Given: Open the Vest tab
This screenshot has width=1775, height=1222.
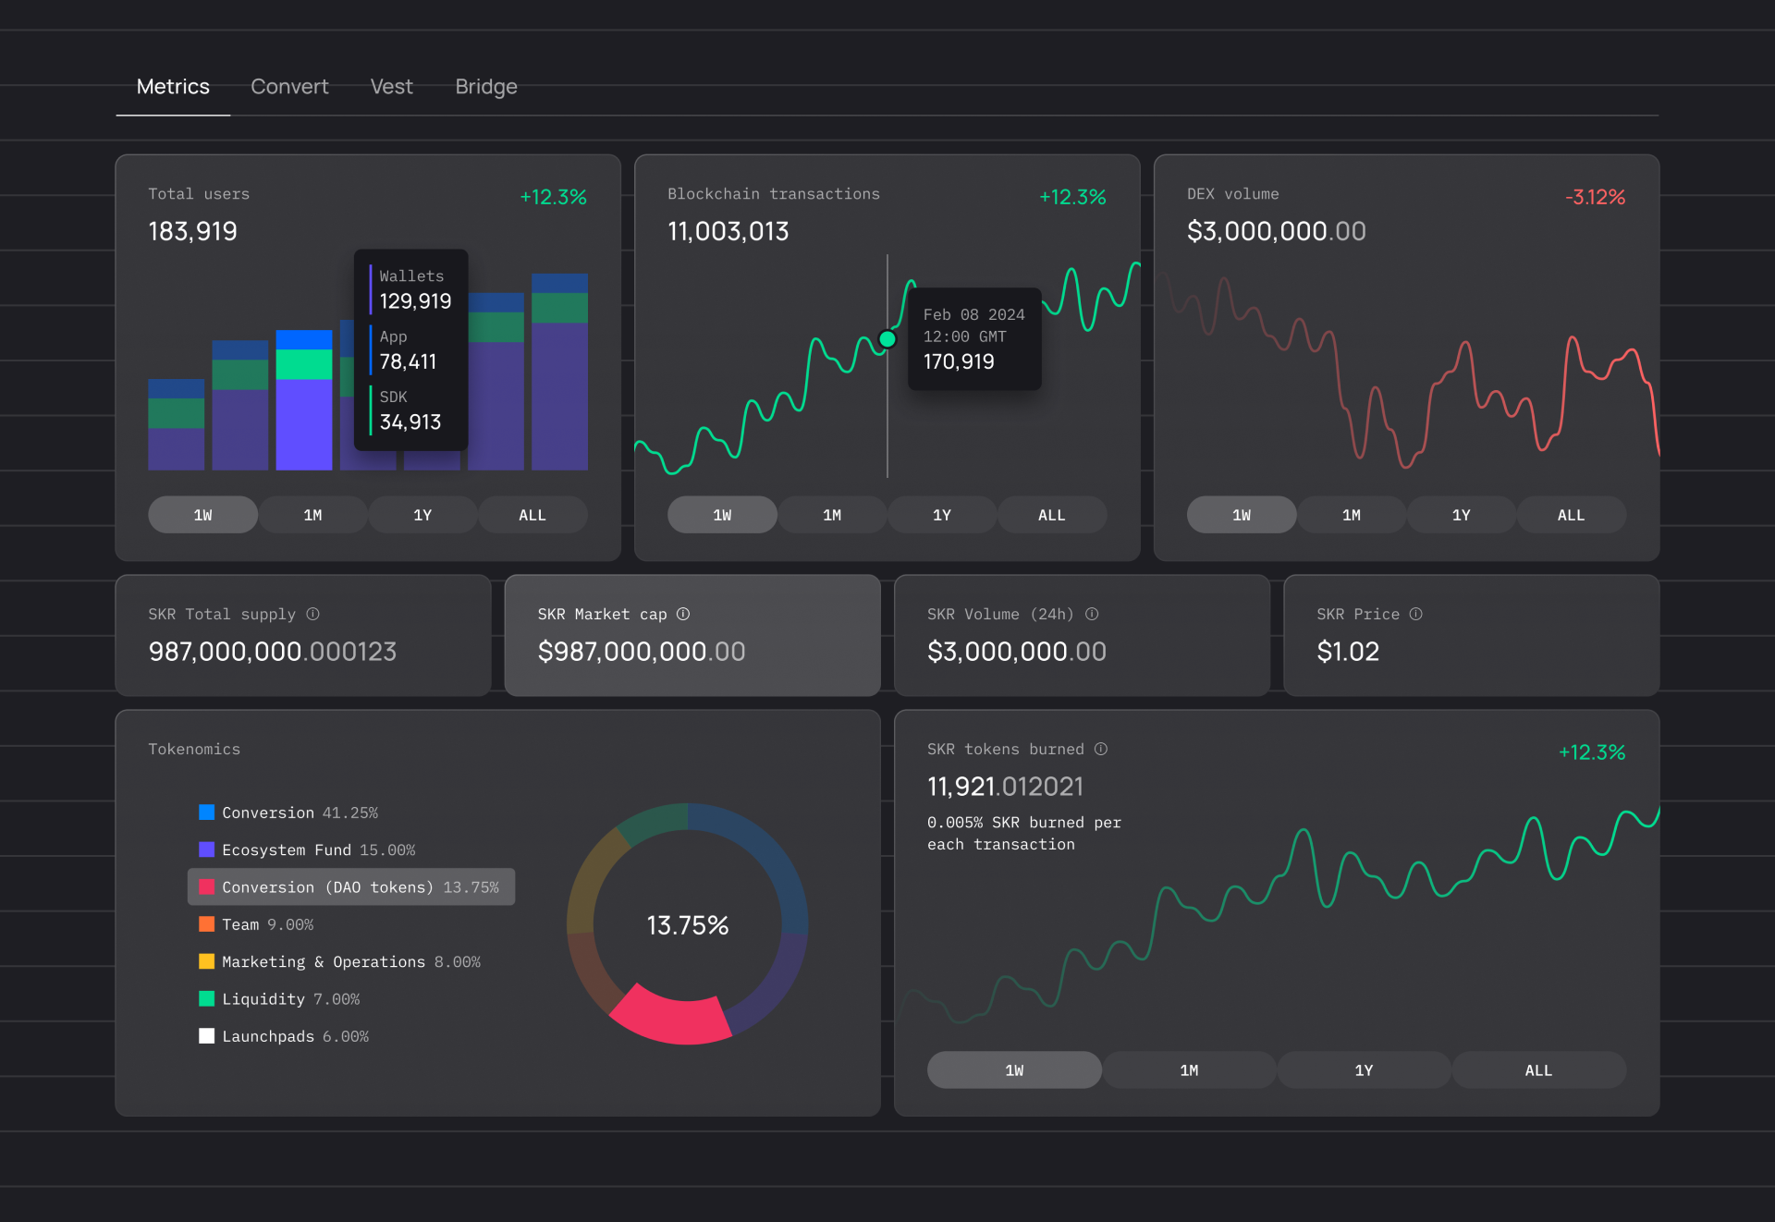Looking at the screenshot, I should click(391, 87).
